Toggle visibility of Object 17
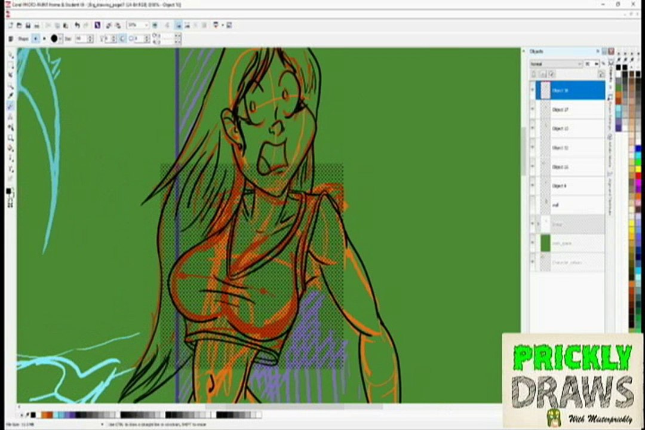 pos(533,109)
